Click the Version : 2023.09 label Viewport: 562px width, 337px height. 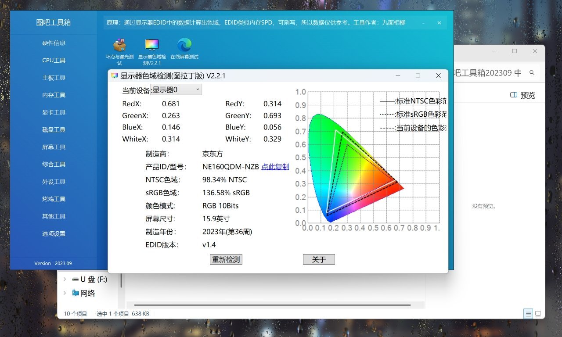[x=53, y=263]
